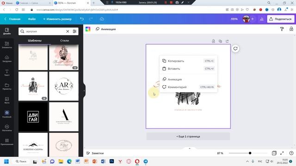This screenshot has height=166, width=296.
Task: Select the AR floral wreath logo template
Action: coord(64,86)
